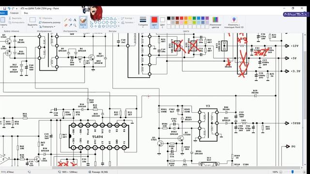Choose the down arrow shape

(x=92, y=26)
